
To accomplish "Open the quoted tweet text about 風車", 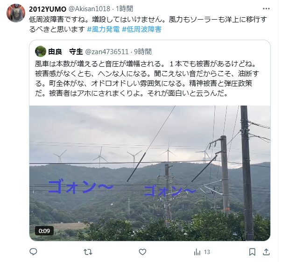I will click(147, 78).
